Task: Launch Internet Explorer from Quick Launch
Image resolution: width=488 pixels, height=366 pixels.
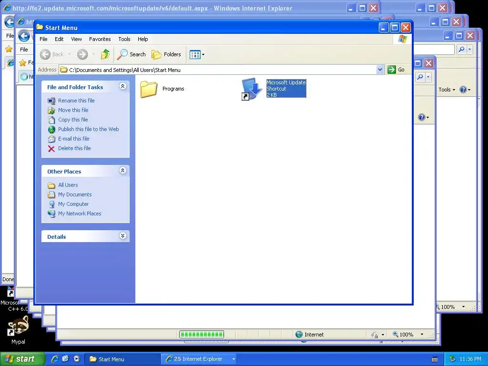Action: (55, 359)
